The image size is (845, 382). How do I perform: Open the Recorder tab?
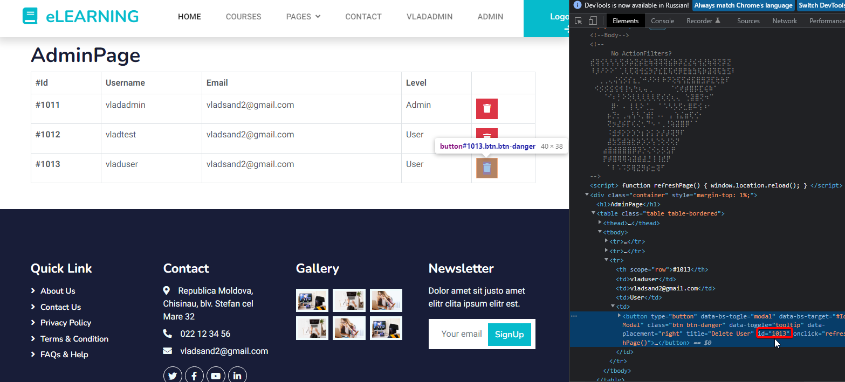(703, 21)
